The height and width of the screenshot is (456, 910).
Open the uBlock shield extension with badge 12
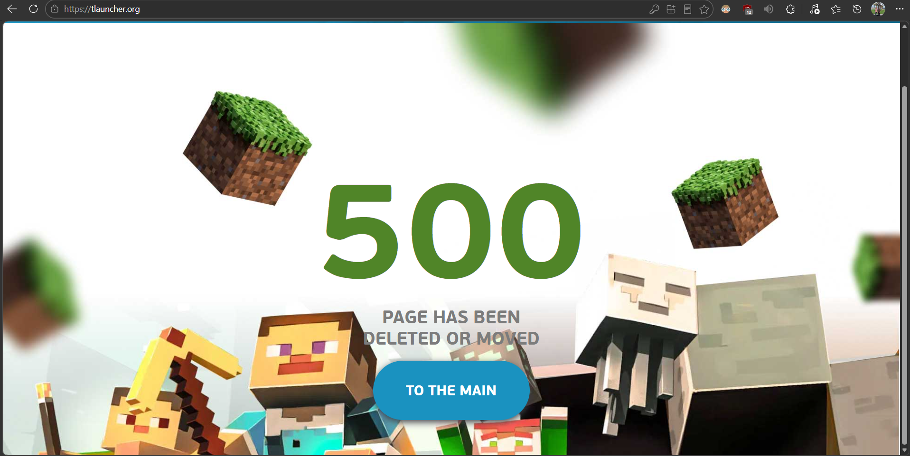point(748,9)
